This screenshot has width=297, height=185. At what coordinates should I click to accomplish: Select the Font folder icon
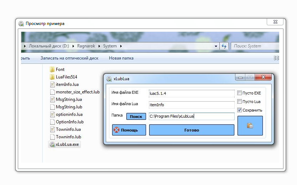click(52, 70)
